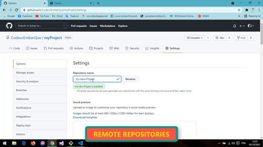Open the repository Pull requests tab
The width and height of the screenshot is (263, 147).
[x=54, y=48]
